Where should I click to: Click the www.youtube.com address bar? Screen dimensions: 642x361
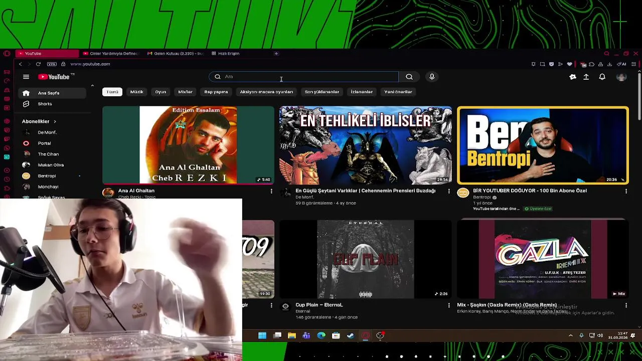pyautogui.click(x=90, y=64)
